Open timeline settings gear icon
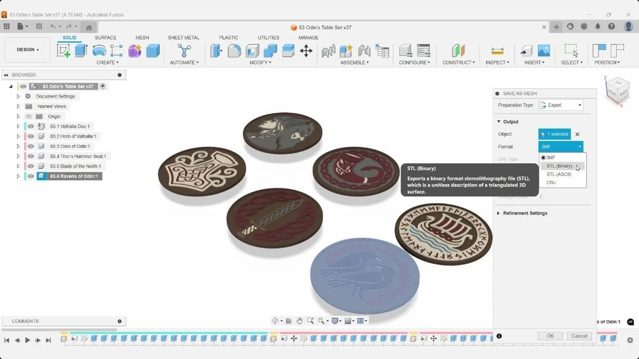The width and height of the screenshot is (639, 359). pos(630,340)
